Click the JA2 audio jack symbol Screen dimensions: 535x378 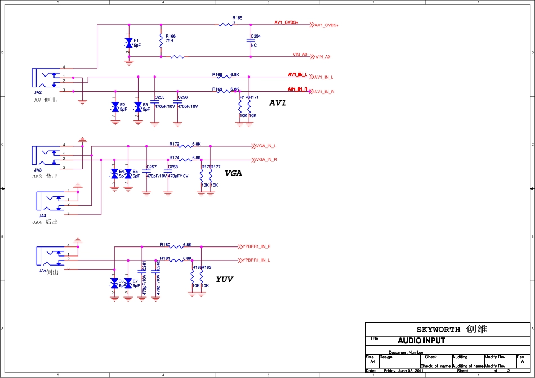click(46, 78)
